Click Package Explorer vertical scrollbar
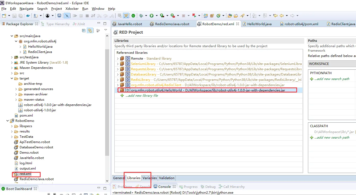Screen dimensions: 356x195 click(x=107, y=103)
